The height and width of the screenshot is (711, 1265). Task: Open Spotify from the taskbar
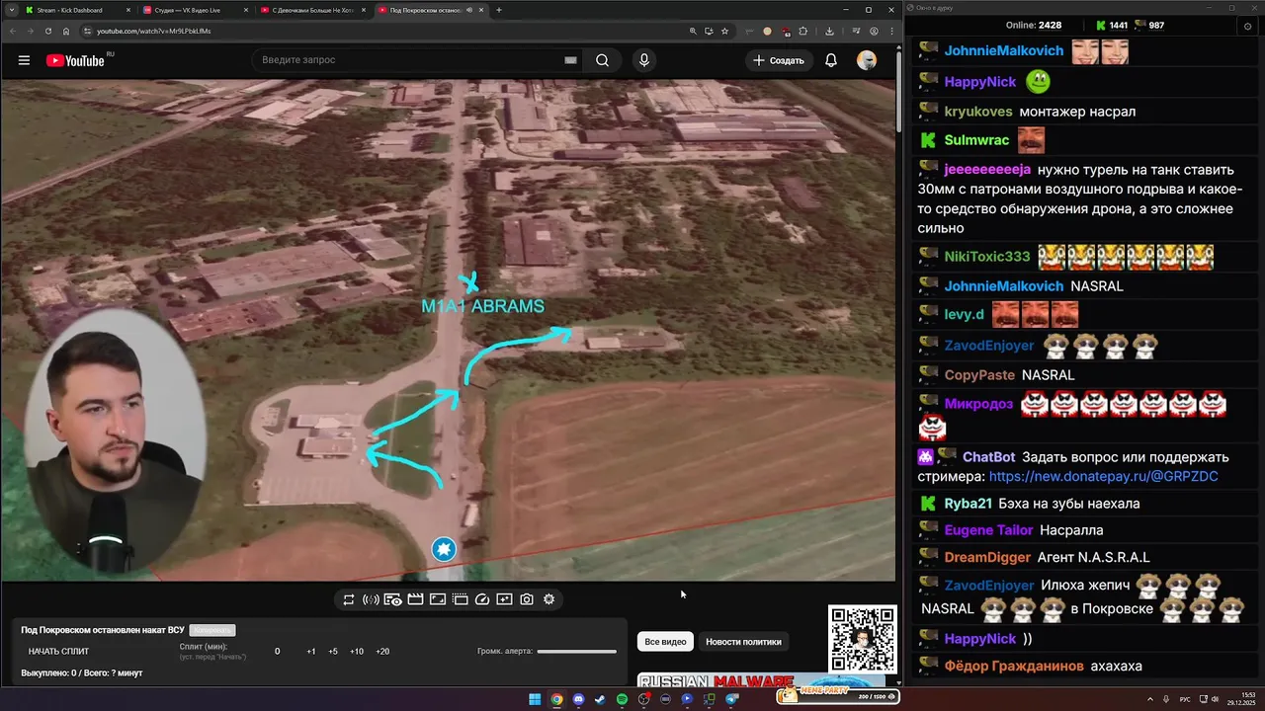click(x=622, y=699)
